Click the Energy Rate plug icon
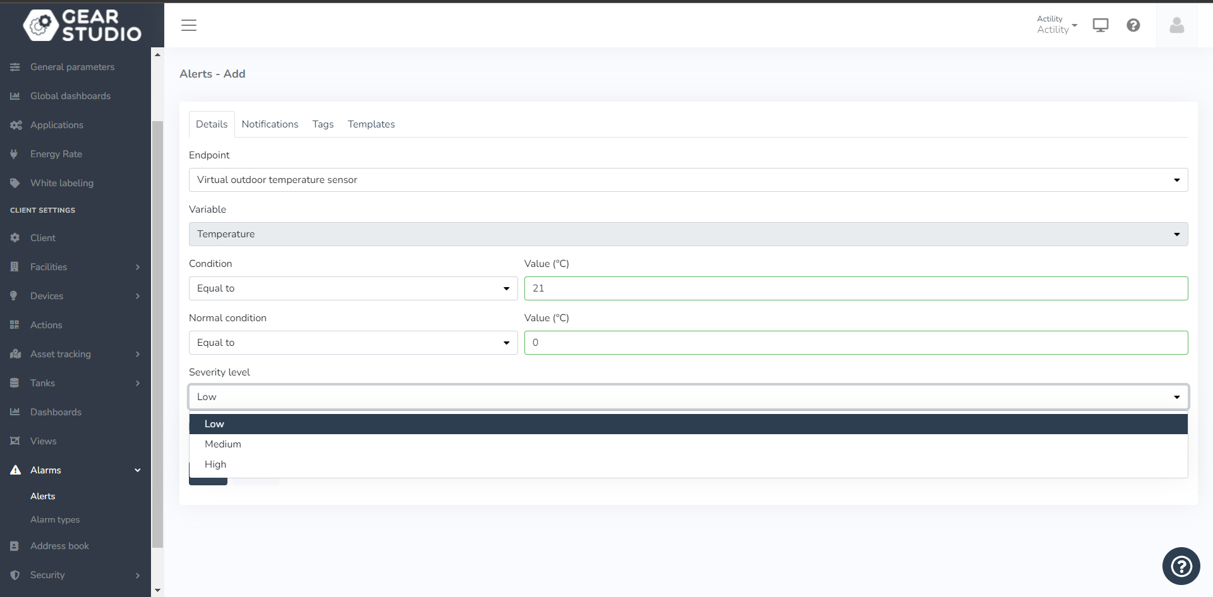The width and height of the screenshot is (1213, 597). [15, 154]
